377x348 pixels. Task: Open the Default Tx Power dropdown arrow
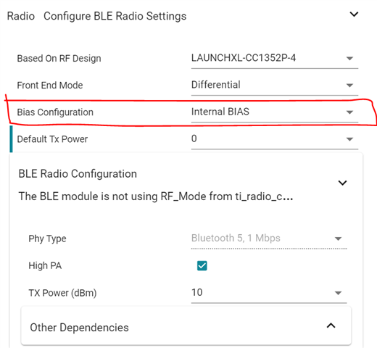(x=349, y=139)
